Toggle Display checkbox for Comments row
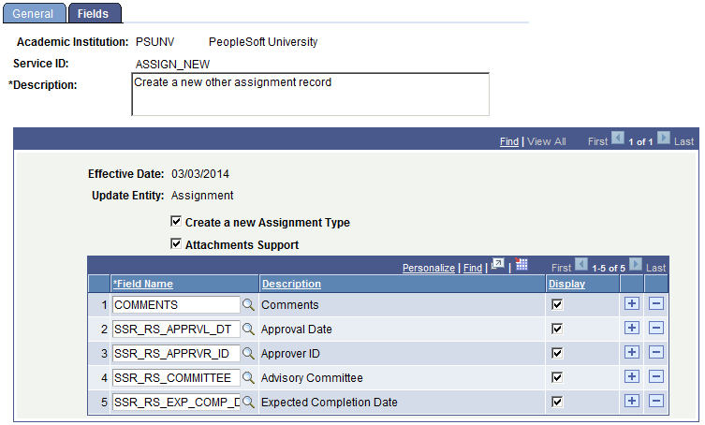 tap(557, 305)
